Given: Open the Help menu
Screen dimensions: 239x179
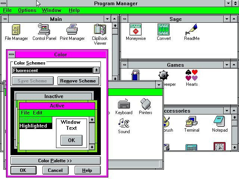Looking at the screenshot, I should [x=74, y=10].
